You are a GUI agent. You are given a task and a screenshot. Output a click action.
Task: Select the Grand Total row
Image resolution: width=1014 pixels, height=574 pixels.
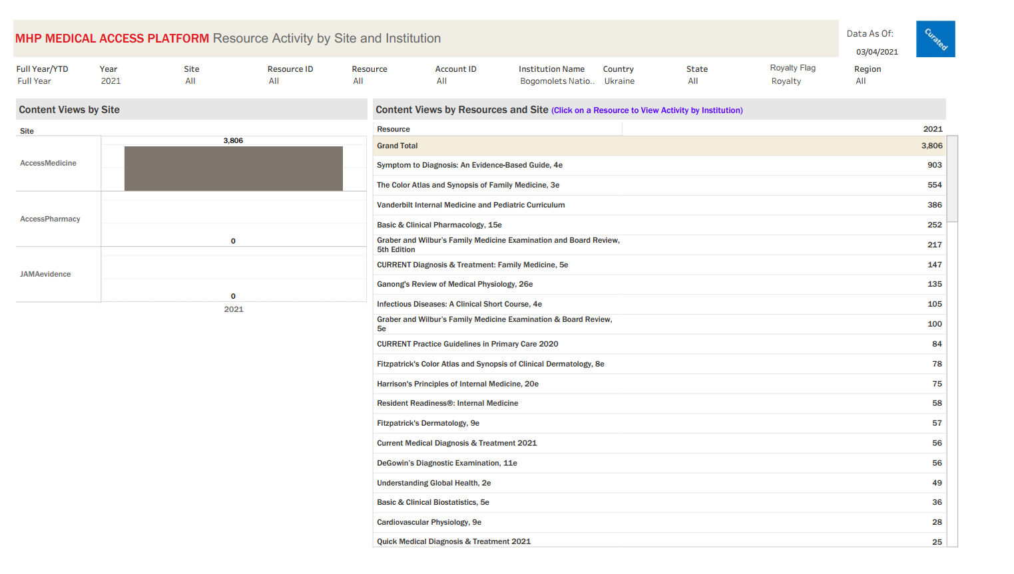pos(659,146)
